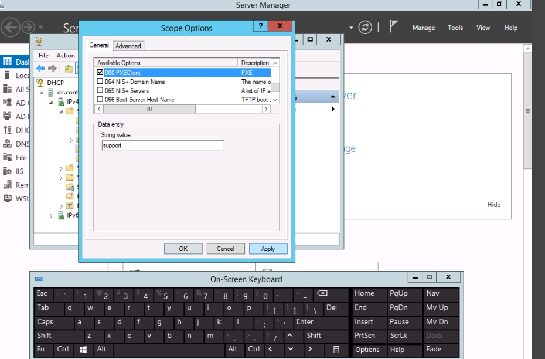Expand the IPv6 node in the DHCP tree
The image size is (545, 359).
click(51, 216)
